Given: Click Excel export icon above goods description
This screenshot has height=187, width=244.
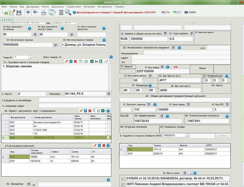Looking at the screenshot, I should (91, 62).
